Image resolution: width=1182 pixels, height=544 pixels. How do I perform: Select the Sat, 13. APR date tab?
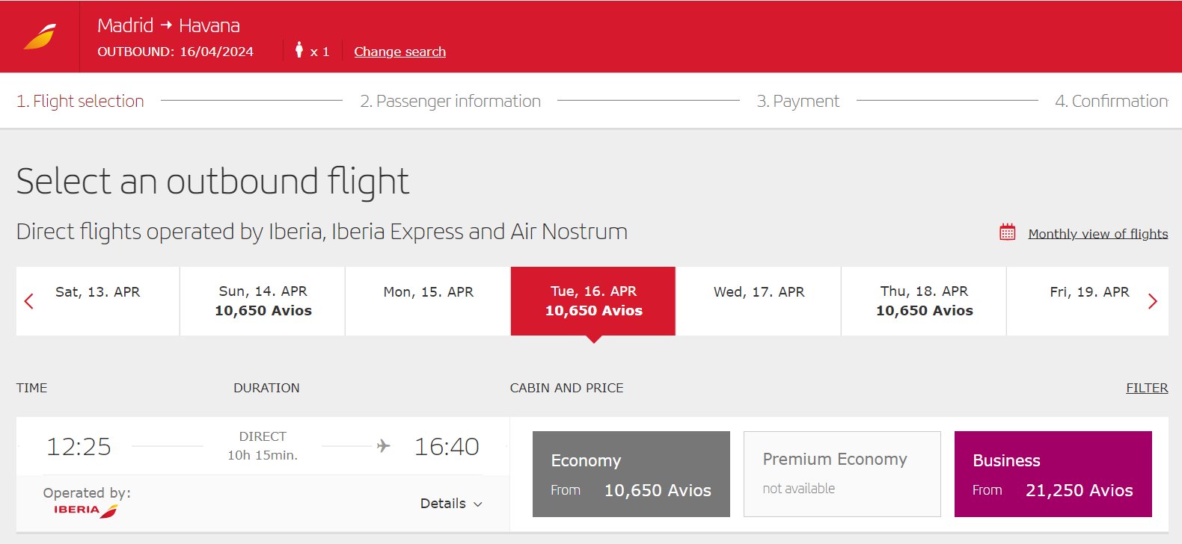(98, 301)
